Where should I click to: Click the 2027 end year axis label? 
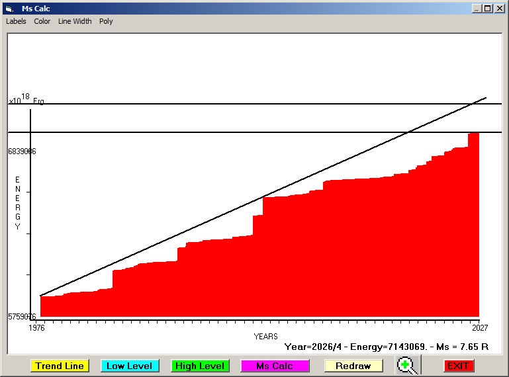479,327
